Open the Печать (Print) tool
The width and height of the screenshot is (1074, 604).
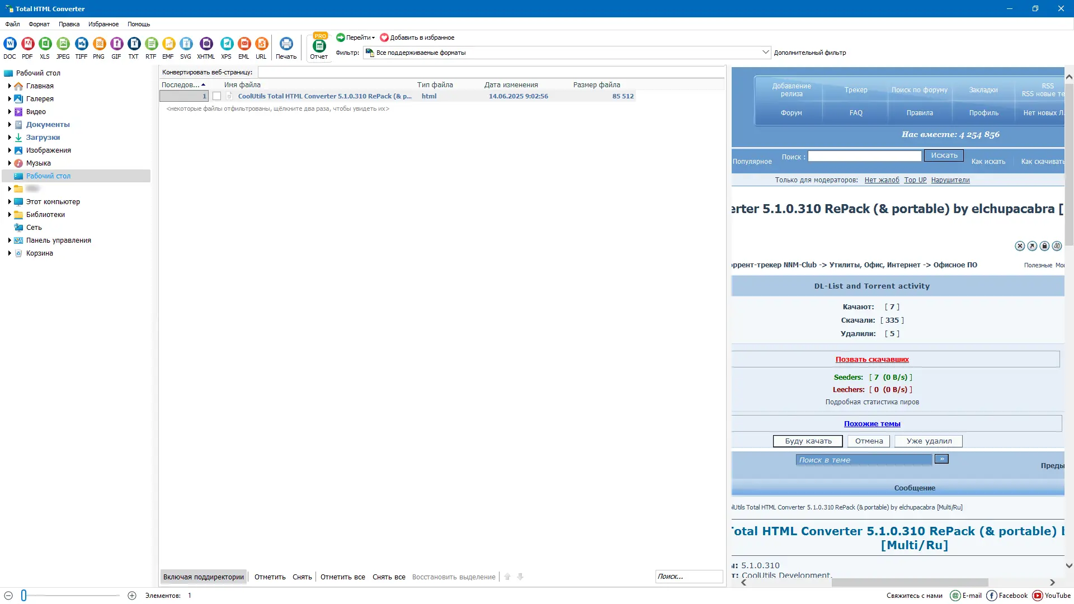286,47
